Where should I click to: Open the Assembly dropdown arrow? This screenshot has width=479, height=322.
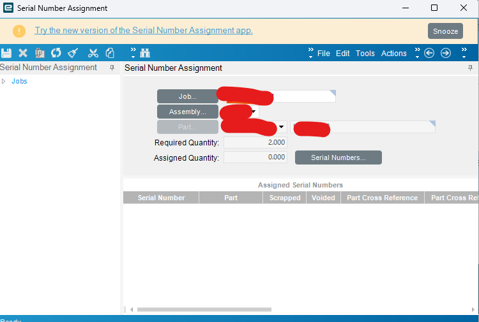tap(254, 112)
